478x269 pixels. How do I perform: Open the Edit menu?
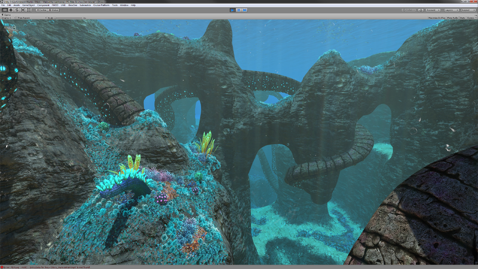(9, 5)
